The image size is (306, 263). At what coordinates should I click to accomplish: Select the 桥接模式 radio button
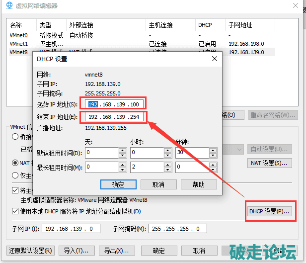[15, 137]
